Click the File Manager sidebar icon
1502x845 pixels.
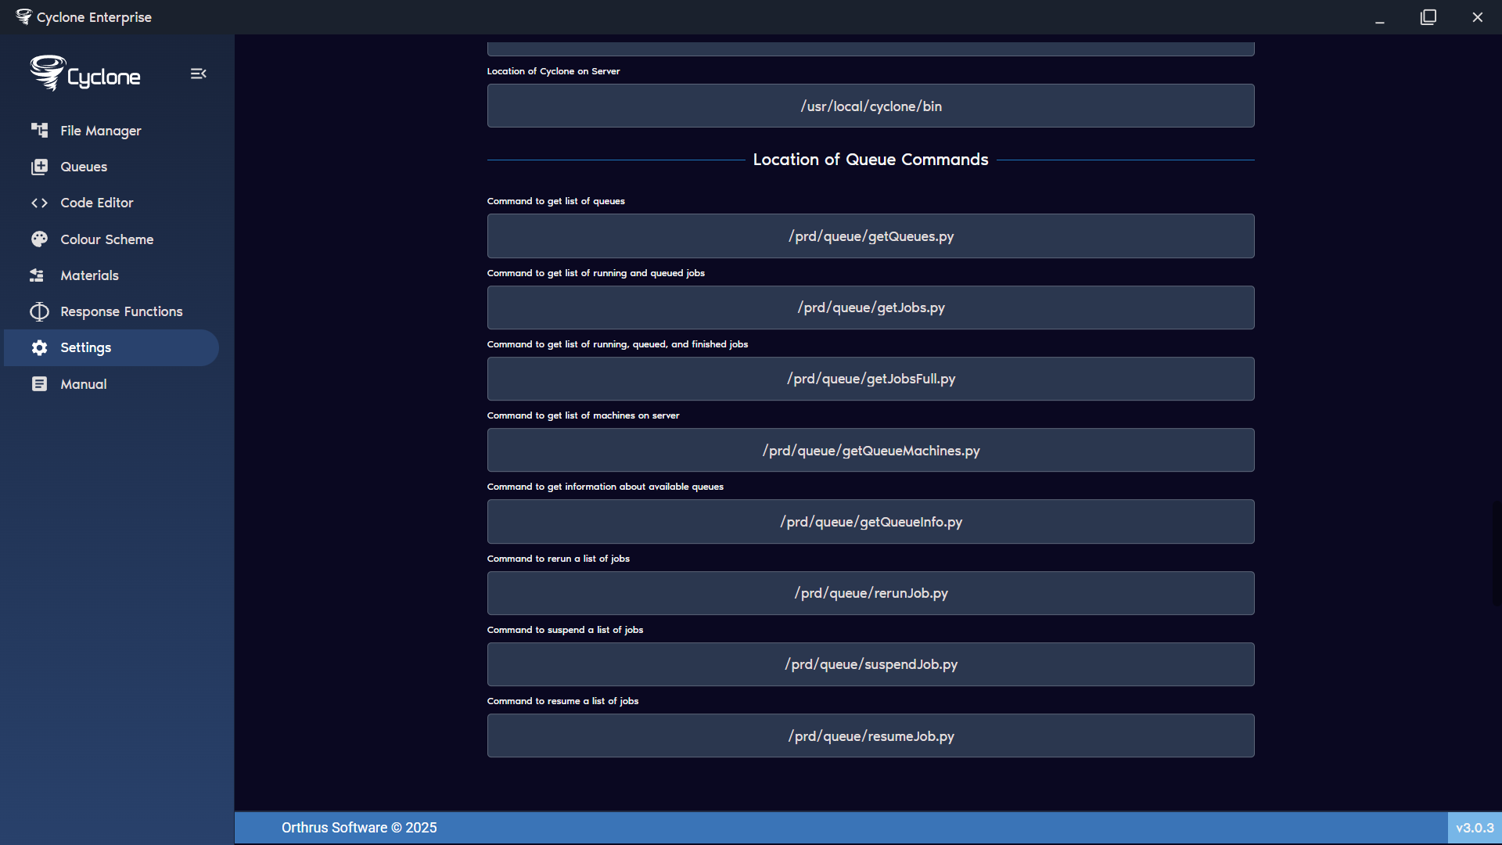point(39,130)
